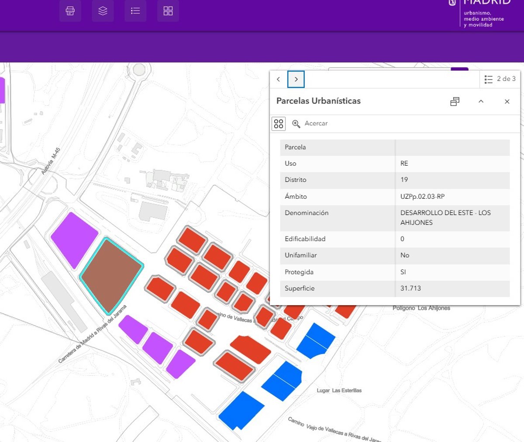Viewport: 524px width, 442px height.
Task: Close the Parcelas Urbanísticas popup
Action: pos(507,102)
